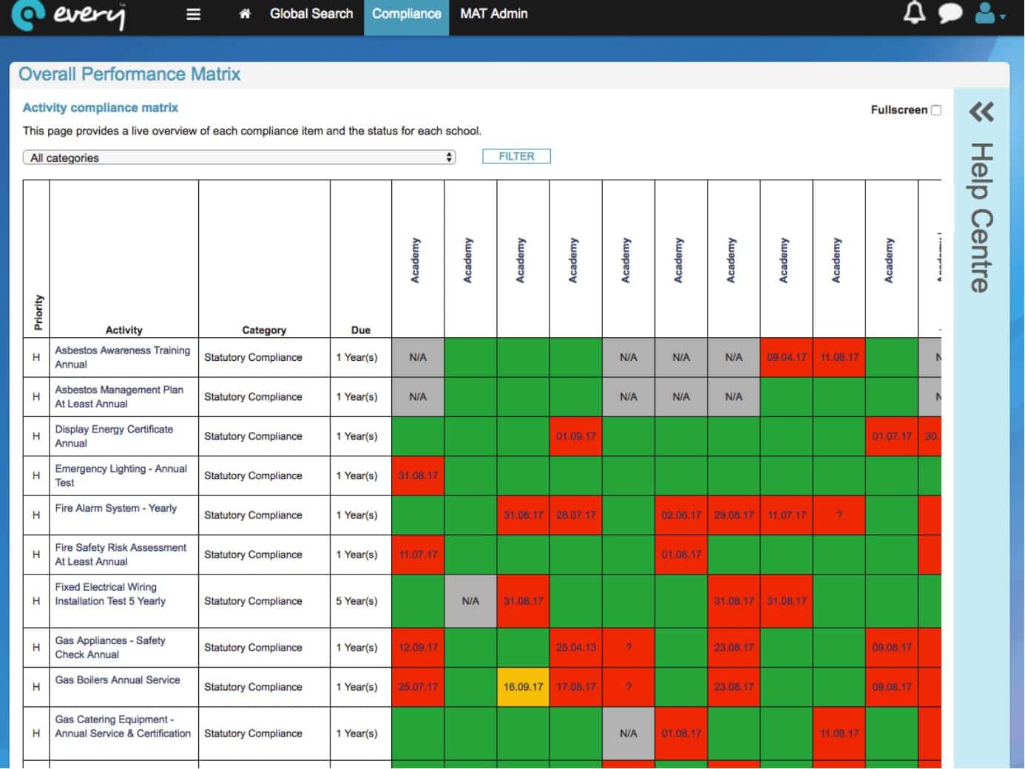Click the Activity compliance matrix heading

(101, 108)
